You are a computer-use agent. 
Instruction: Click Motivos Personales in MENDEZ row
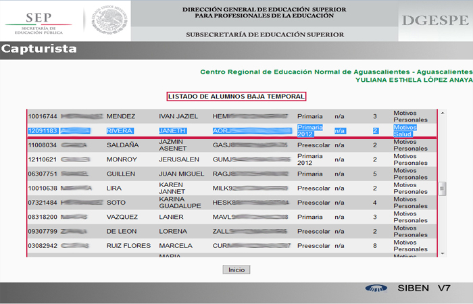click(410, 116)
